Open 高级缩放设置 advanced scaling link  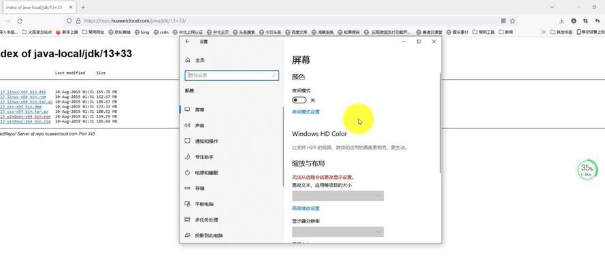[x=306, y=209]
